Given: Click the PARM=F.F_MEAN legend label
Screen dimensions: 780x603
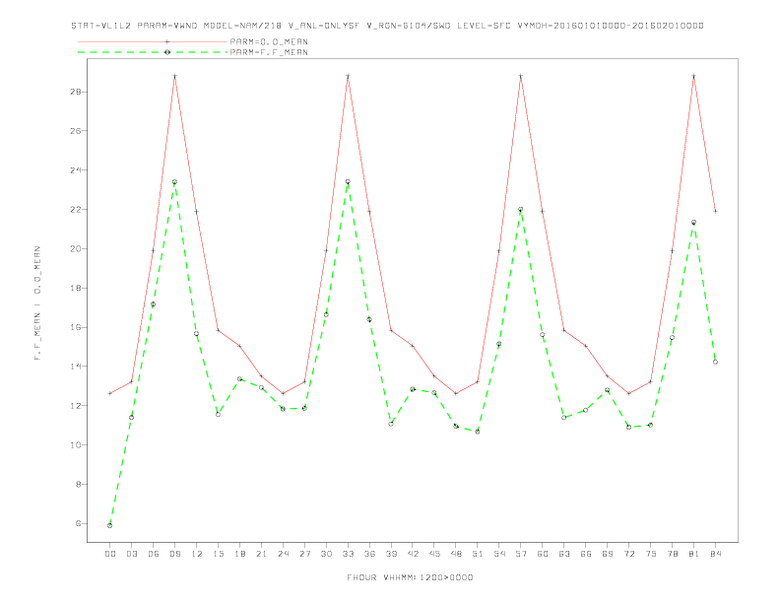Looking at the screenshot, I should [269, 52].
